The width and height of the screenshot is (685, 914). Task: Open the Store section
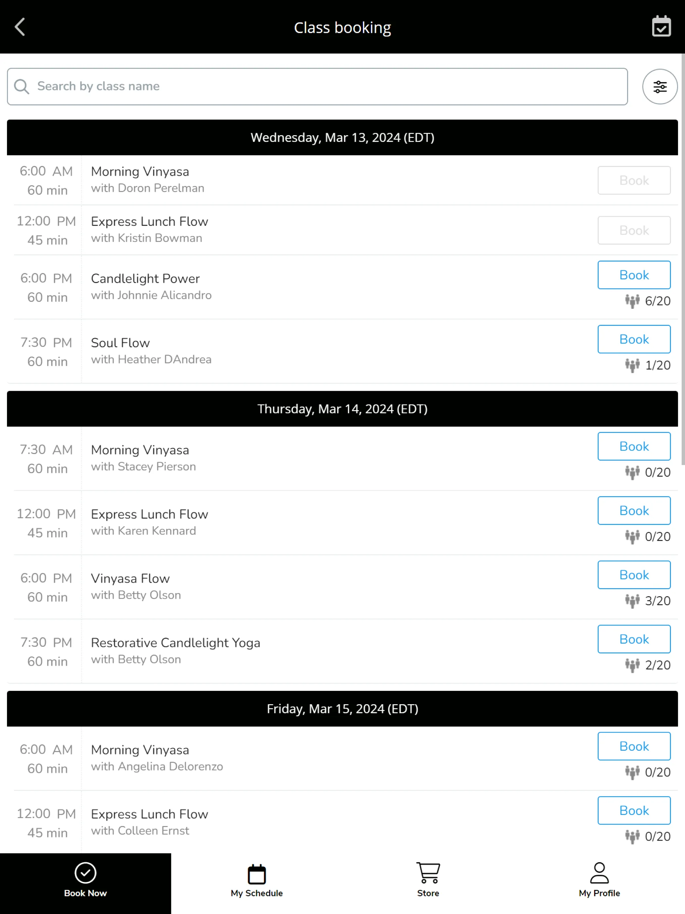pos(428,882)
